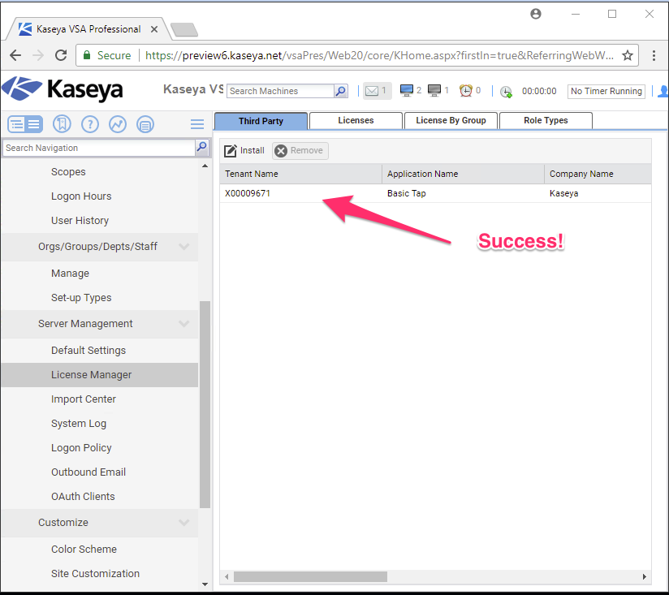Bookmark this page with the star icon

point(627,55)
